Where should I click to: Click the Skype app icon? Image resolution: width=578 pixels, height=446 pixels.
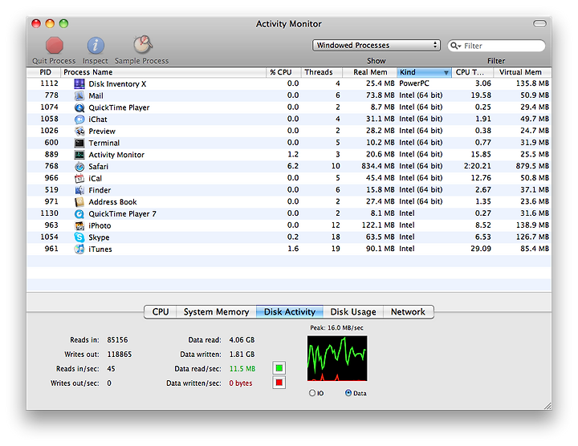[79, 237]
